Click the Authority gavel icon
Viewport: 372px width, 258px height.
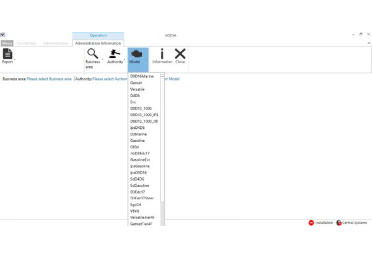(x=115, y=54)
